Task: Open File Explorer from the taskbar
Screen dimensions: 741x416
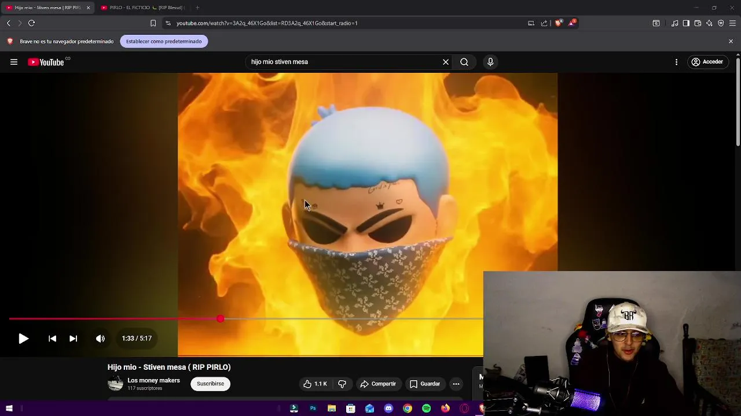Action: (332, 408)
